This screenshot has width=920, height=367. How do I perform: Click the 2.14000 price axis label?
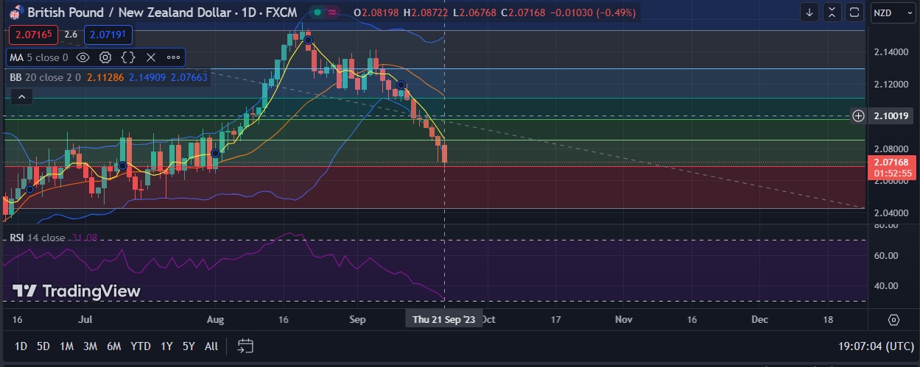(x=891, y=52)
